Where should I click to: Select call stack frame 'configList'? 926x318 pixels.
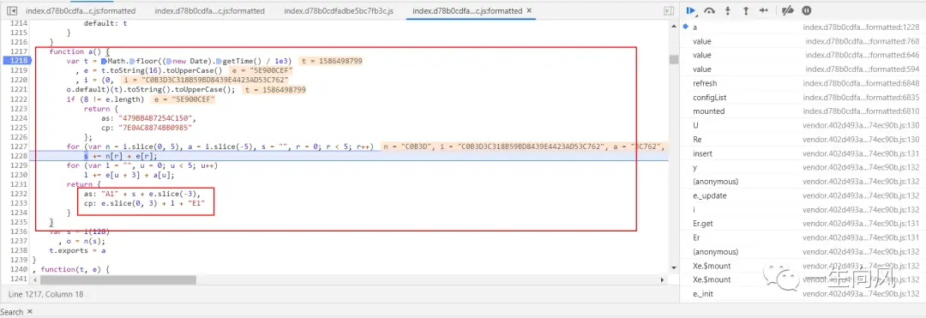point(803,98)
